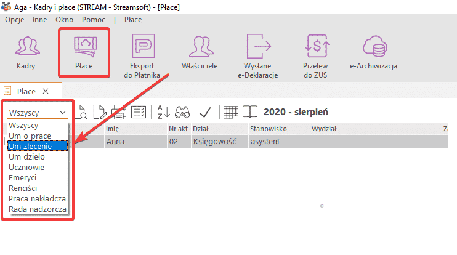Click the open book icon
Image resolution: width=457 pixels, height=255 pixels.
[x=249, y=112]
